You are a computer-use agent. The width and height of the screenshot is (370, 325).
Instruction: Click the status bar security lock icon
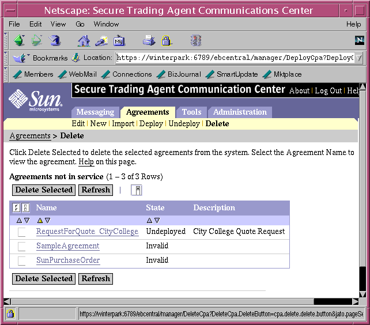(x=10, y=313)
